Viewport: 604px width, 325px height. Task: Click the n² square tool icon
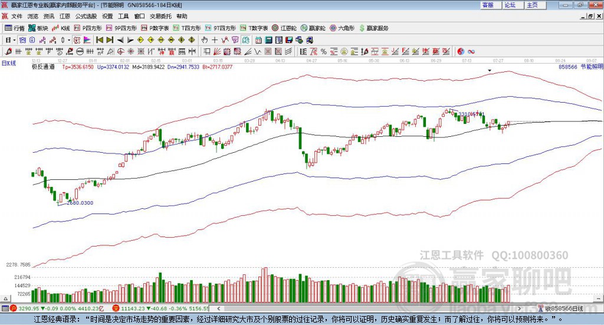100,51
